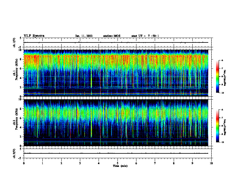Click the log(PSD) label beside ch.2 color bar

pos(225,126)
